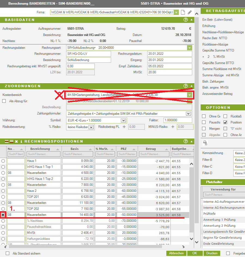Screen dimensions: 245x257
Task: Open the Rechnungsart dropdown
Action: [x=190, y=48]
